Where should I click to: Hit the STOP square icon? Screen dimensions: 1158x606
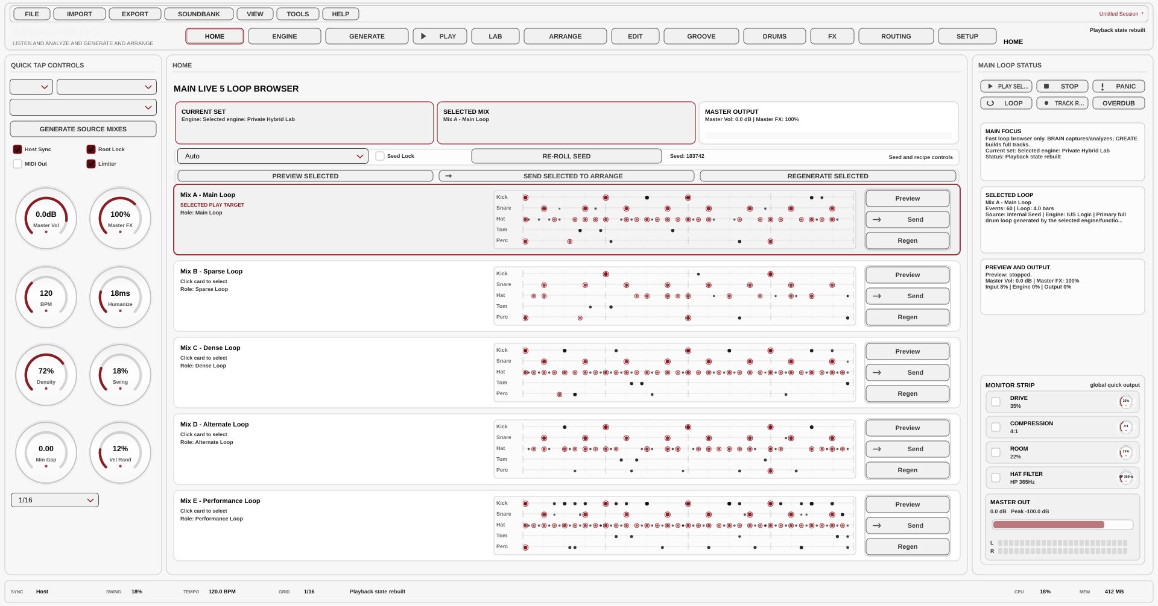click(x=1046, y=86)
